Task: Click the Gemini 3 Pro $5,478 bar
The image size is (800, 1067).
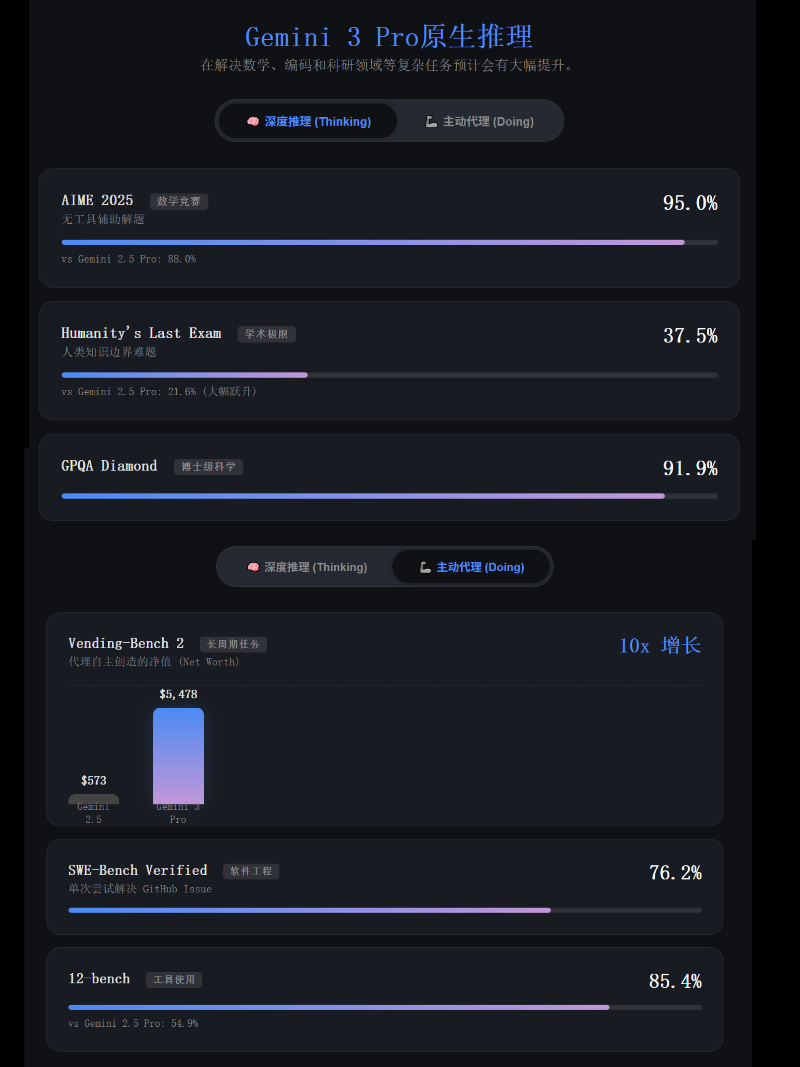Action: pyautogui.click(x=179, y=755)
